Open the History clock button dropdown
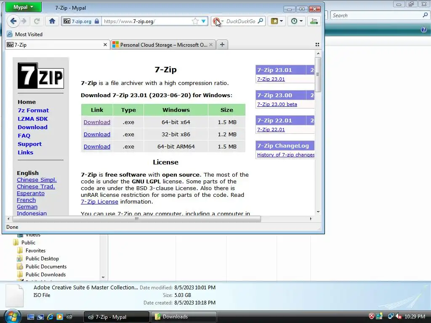 click(297, 21)
